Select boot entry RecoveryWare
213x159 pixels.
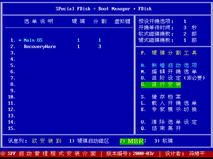[40, 46]
